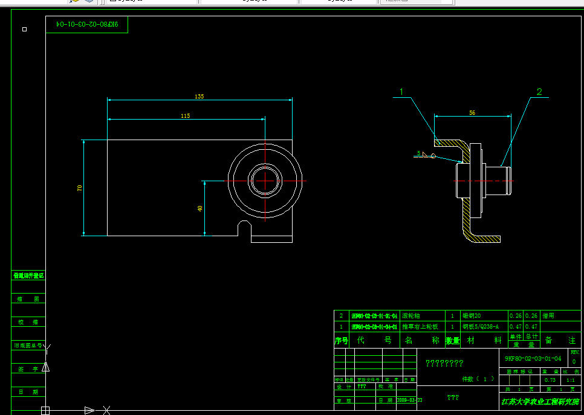
Task: Select the 115 dimension text
Action: 186,116
